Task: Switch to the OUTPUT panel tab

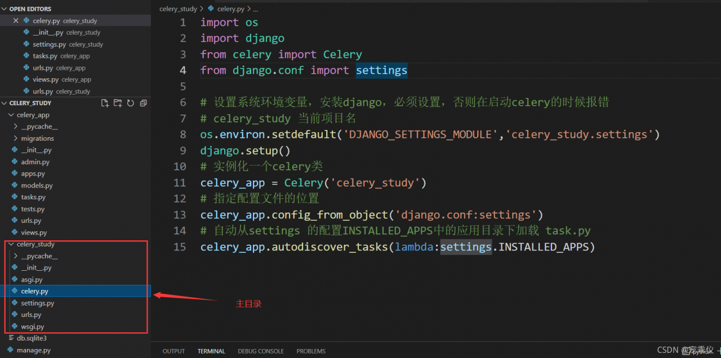Action: pos(173,351)
